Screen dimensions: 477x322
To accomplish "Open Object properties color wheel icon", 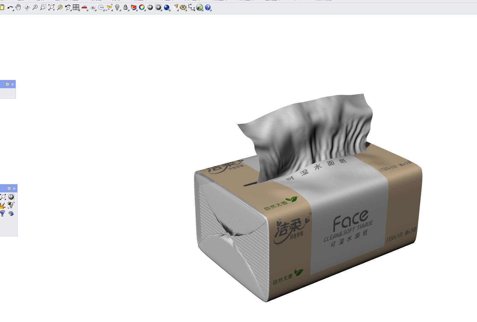I will (x=142, y=7).
